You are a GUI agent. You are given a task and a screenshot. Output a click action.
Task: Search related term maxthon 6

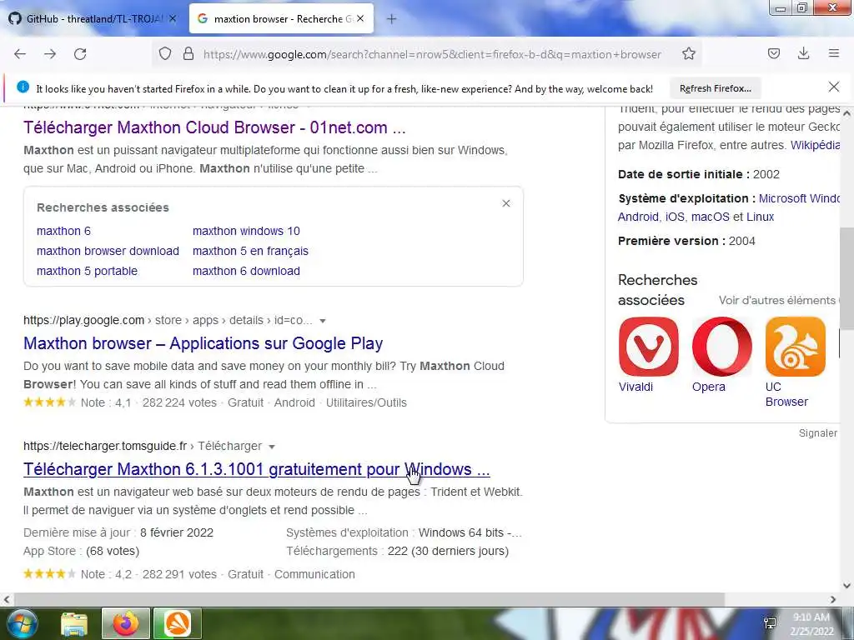coord(63,231)
